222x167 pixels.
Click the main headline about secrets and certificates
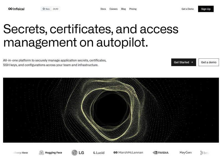click(x=91, y=36)
